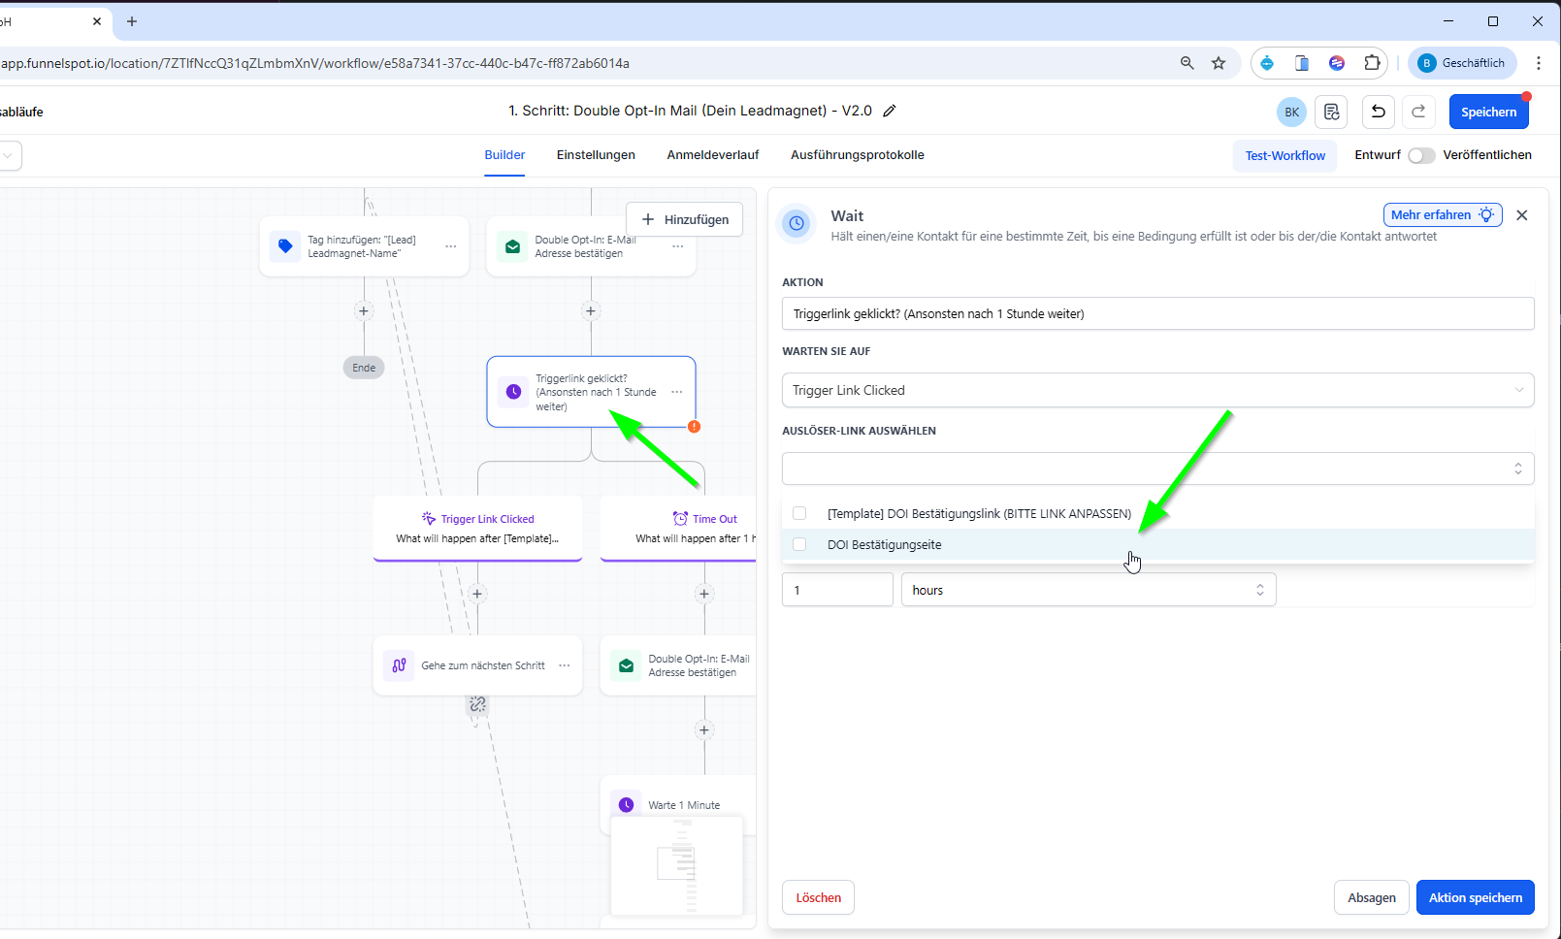Click the Mehr erfahren button
Image resolution: width=1561 pixels, height=939 pixels.
(x=1443, y=214)
